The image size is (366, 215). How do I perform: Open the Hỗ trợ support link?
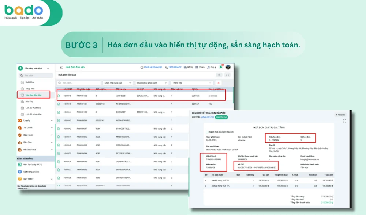[188, 67]
